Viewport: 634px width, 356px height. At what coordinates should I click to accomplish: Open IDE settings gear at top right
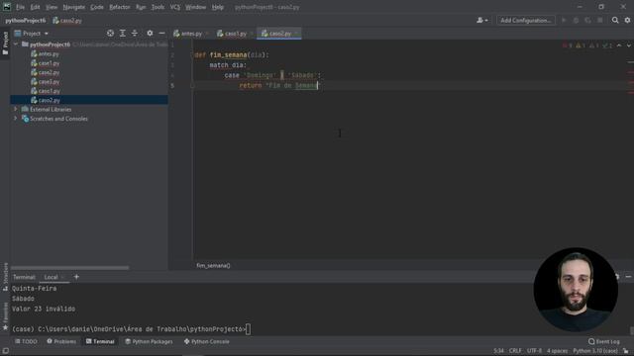pos(627,20)
